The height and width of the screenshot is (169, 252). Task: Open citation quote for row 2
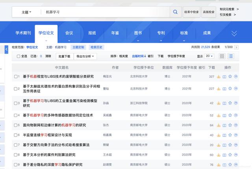pyautogui.click(x=236, y=89)
